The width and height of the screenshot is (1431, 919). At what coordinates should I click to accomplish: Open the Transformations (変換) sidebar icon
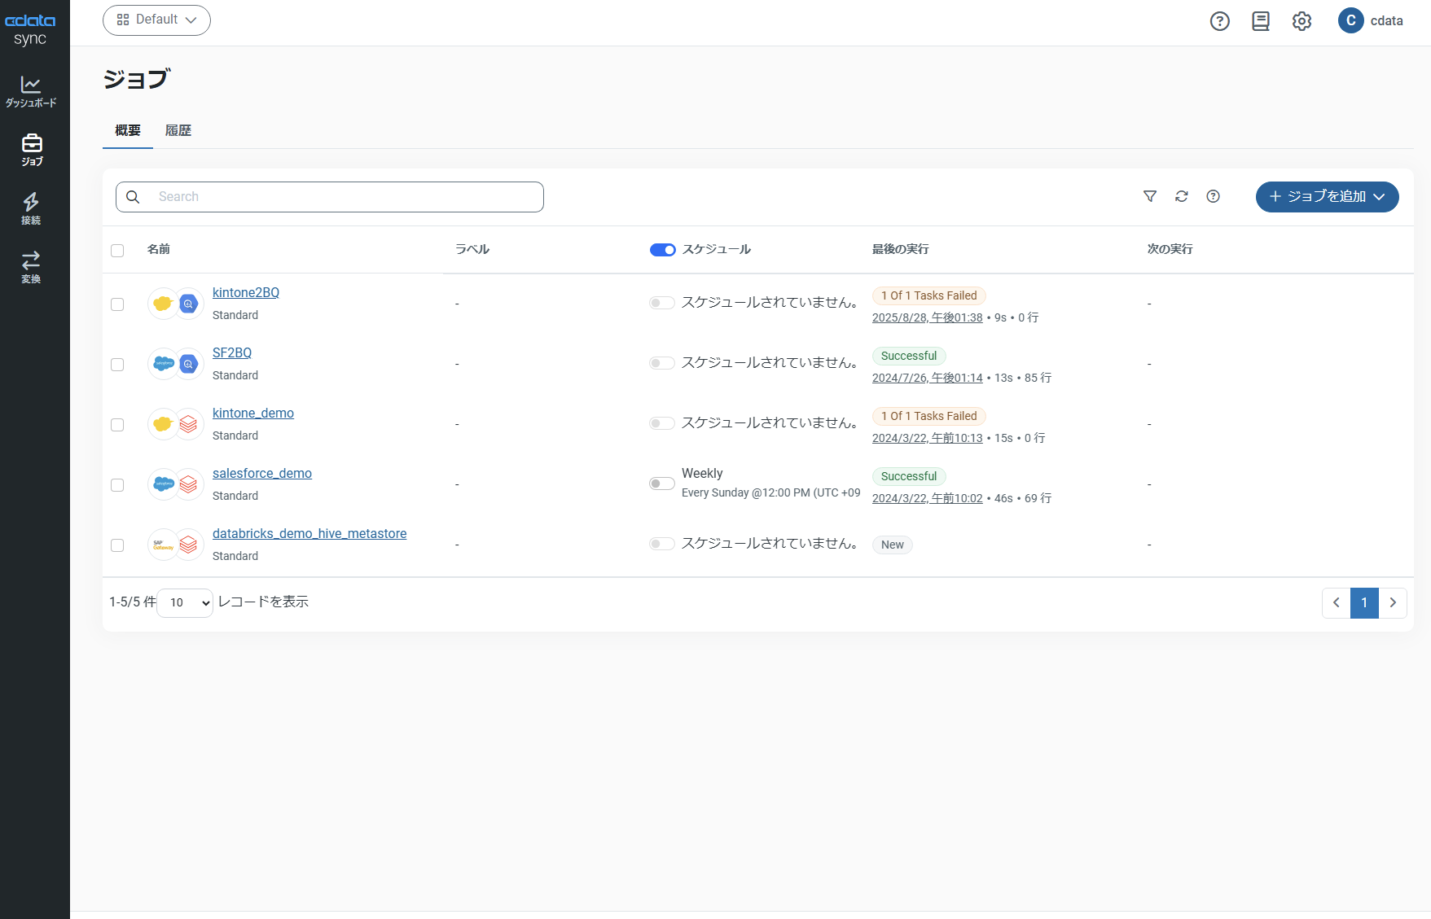31,267
